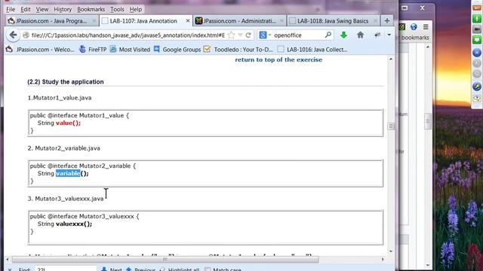Click the '1.Mutator1_value.java' heading text
Viewport: 483px width, 271px height.
click(x=60, y=98)
